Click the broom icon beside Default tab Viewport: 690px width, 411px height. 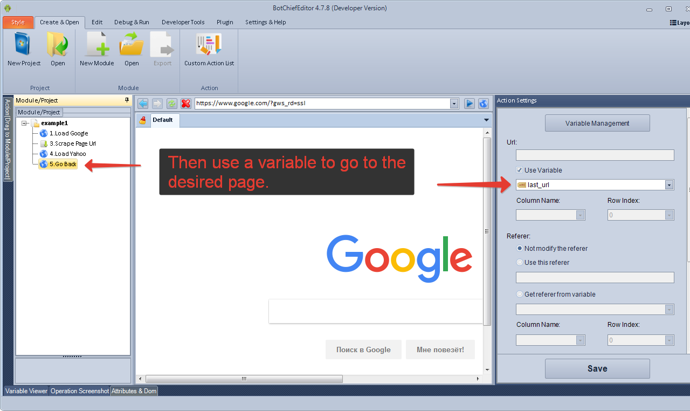(x=142, y=120)
